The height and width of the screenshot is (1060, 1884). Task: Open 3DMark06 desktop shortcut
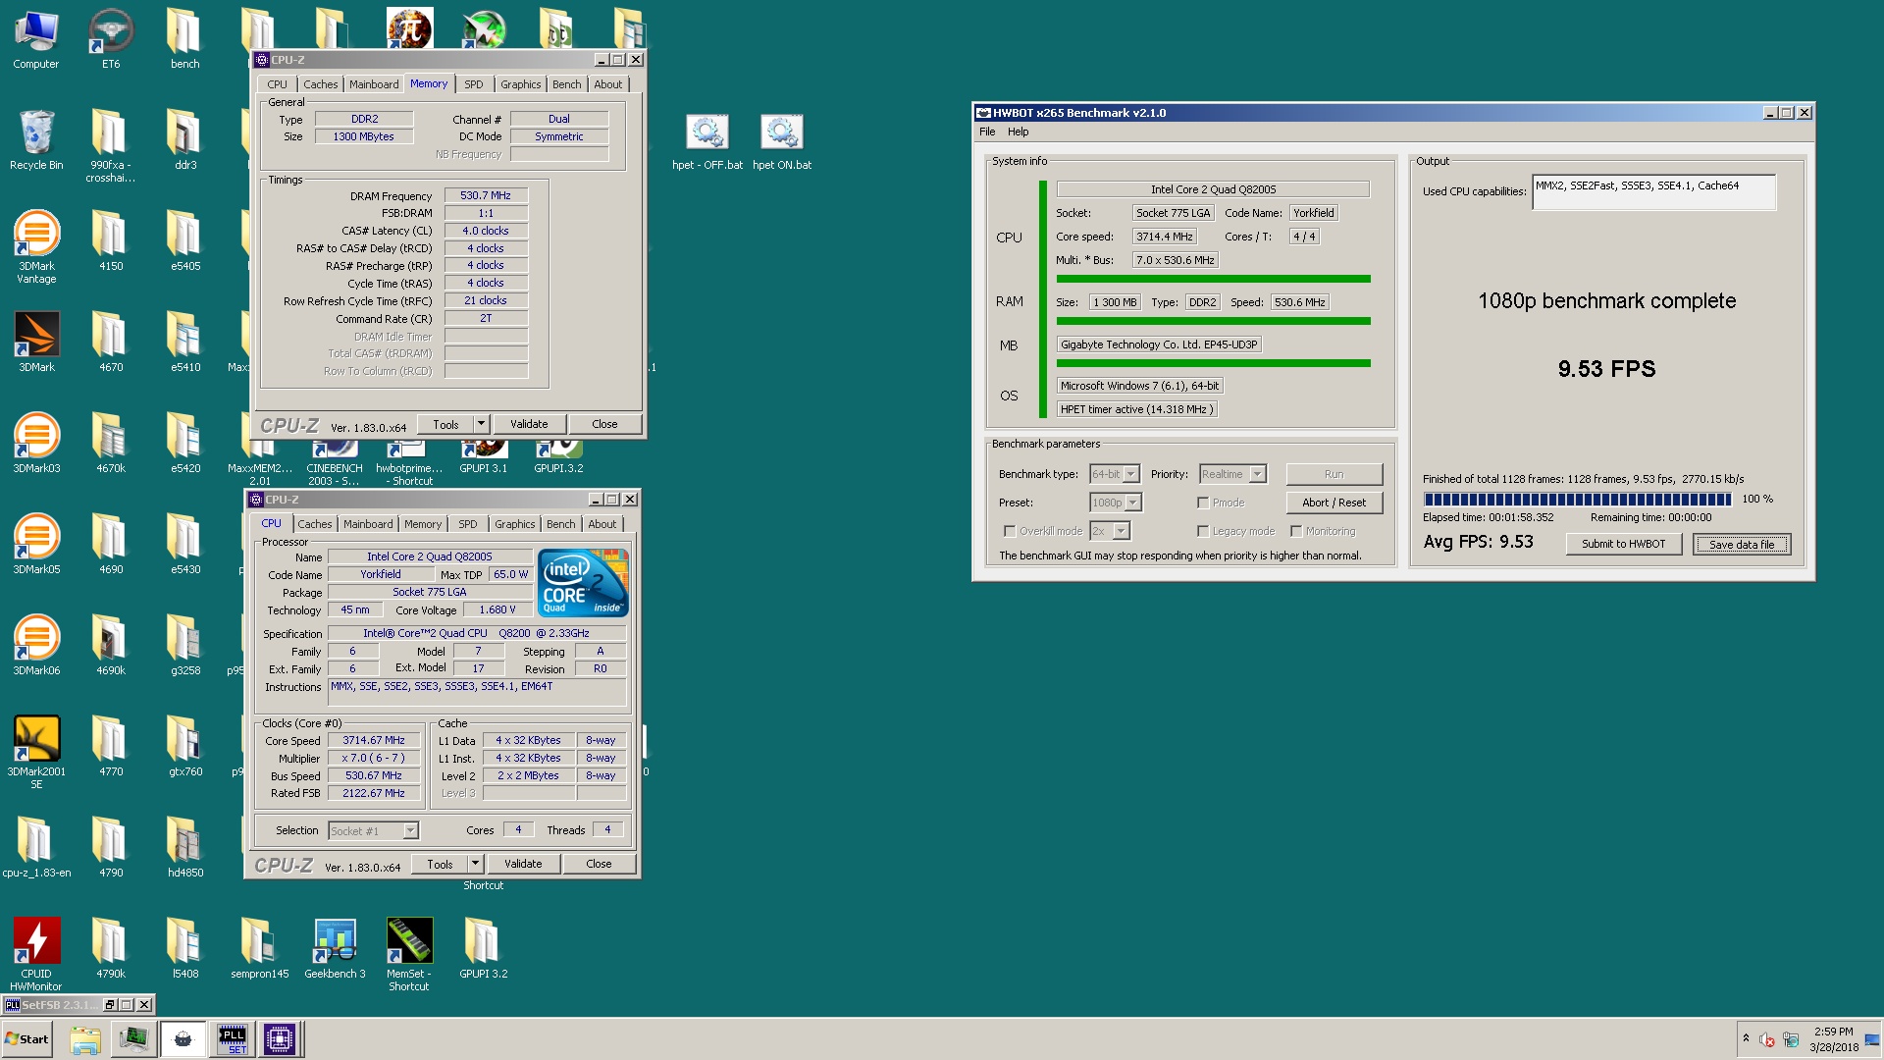[36, 646]
